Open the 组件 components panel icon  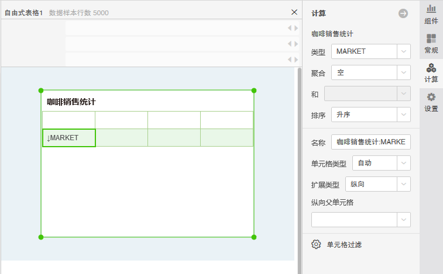tap(431, 15)
